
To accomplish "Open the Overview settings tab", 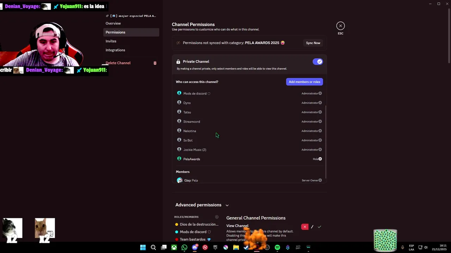I will (131, 23).
